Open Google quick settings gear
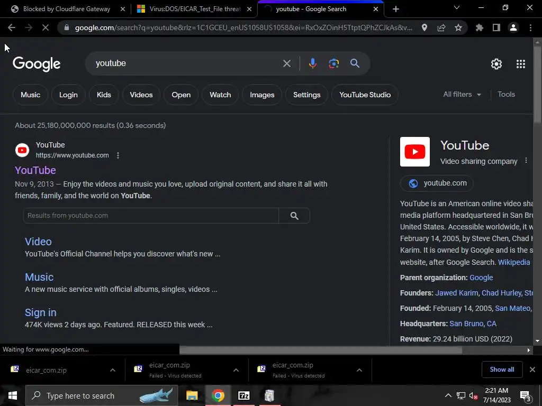Image resolution: width=542 pixels, height=406 pixels. pos(496,64)
